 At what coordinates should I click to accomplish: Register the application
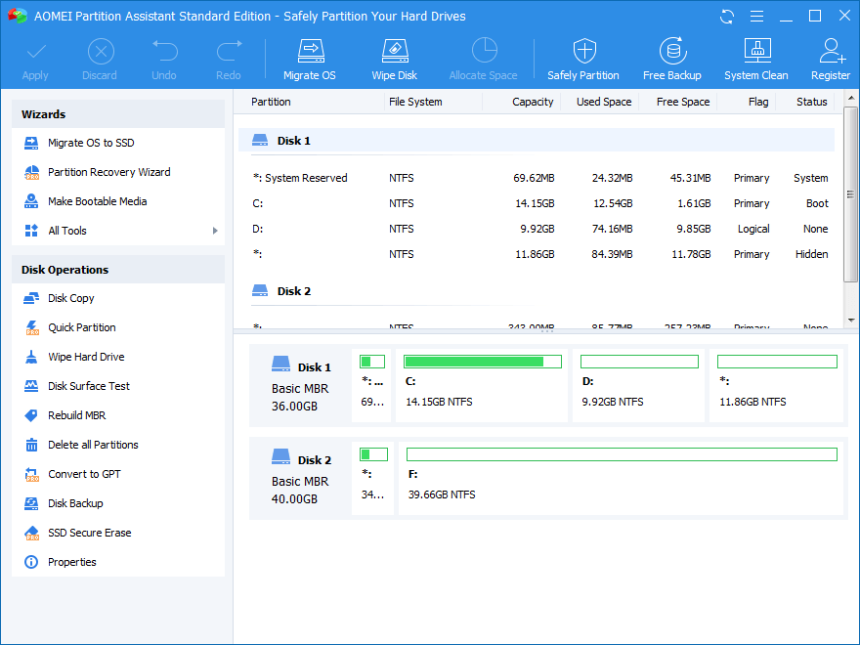click(830, 57)
